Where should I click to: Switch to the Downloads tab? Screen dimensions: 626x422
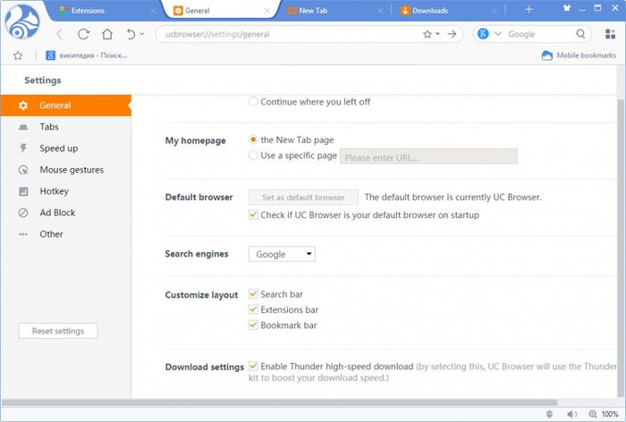pyautogui.click(x=449, y=11)
